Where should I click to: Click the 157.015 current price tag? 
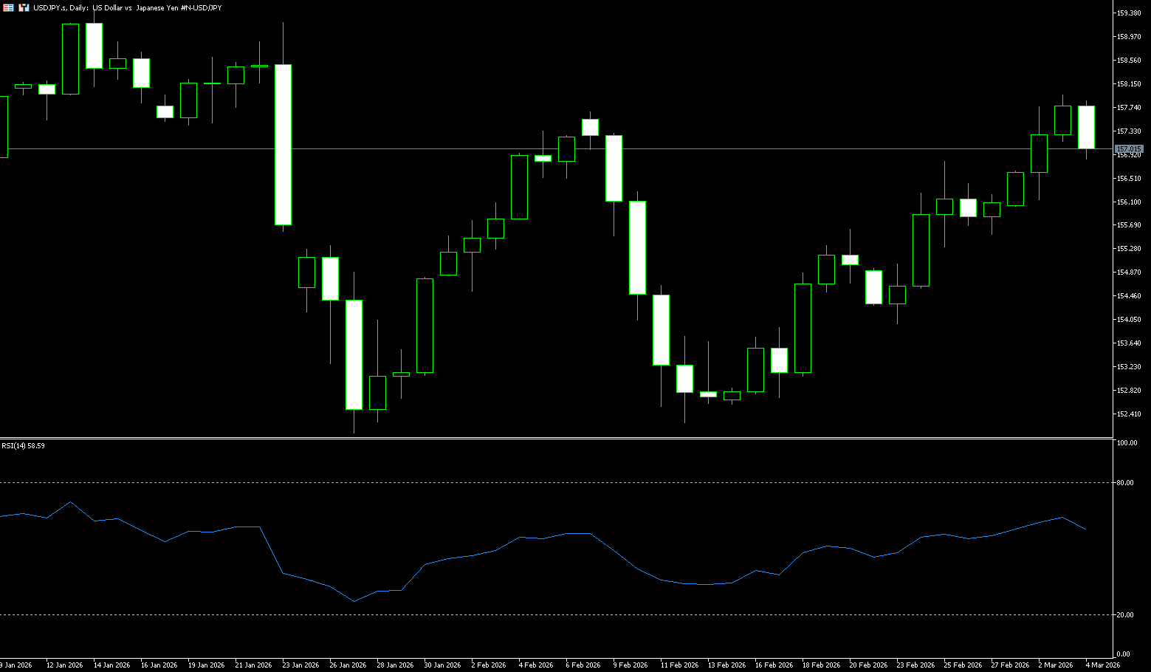click(1128, 149)
